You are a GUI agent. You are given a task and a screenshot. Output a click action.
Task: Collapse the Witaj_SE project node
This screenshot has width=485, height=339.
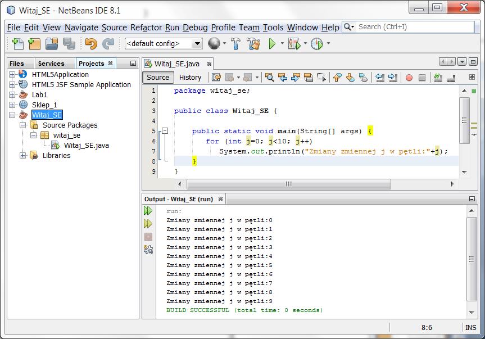tap(12, 115)
